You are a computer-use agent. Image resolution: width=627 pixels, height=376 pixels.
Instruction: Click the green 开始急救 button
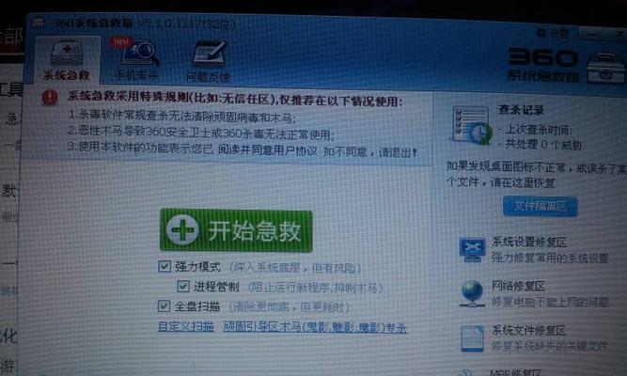click(236, 230)
